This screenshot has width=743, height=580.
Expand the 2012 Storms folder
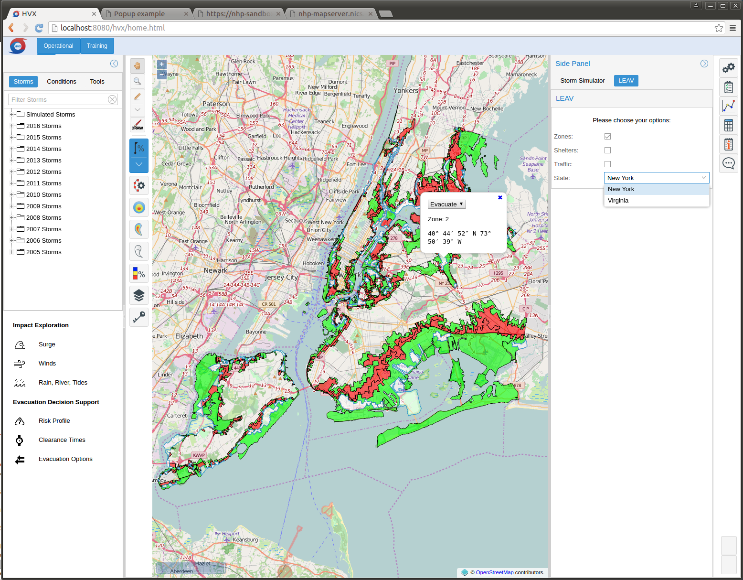(12, 172)
